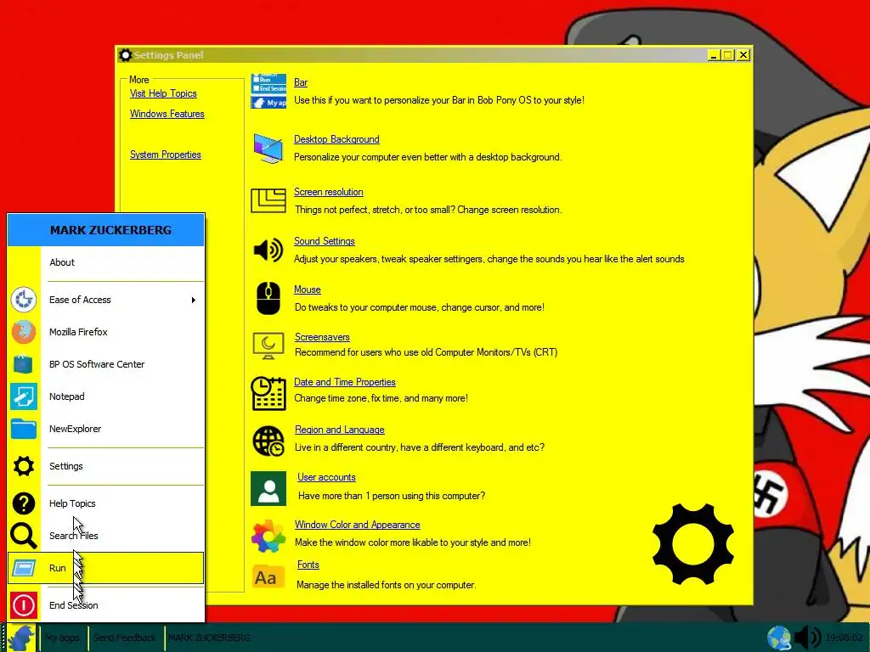Click the taskbar clock
The width and height of the screenshot is (870, 652).
844,638
